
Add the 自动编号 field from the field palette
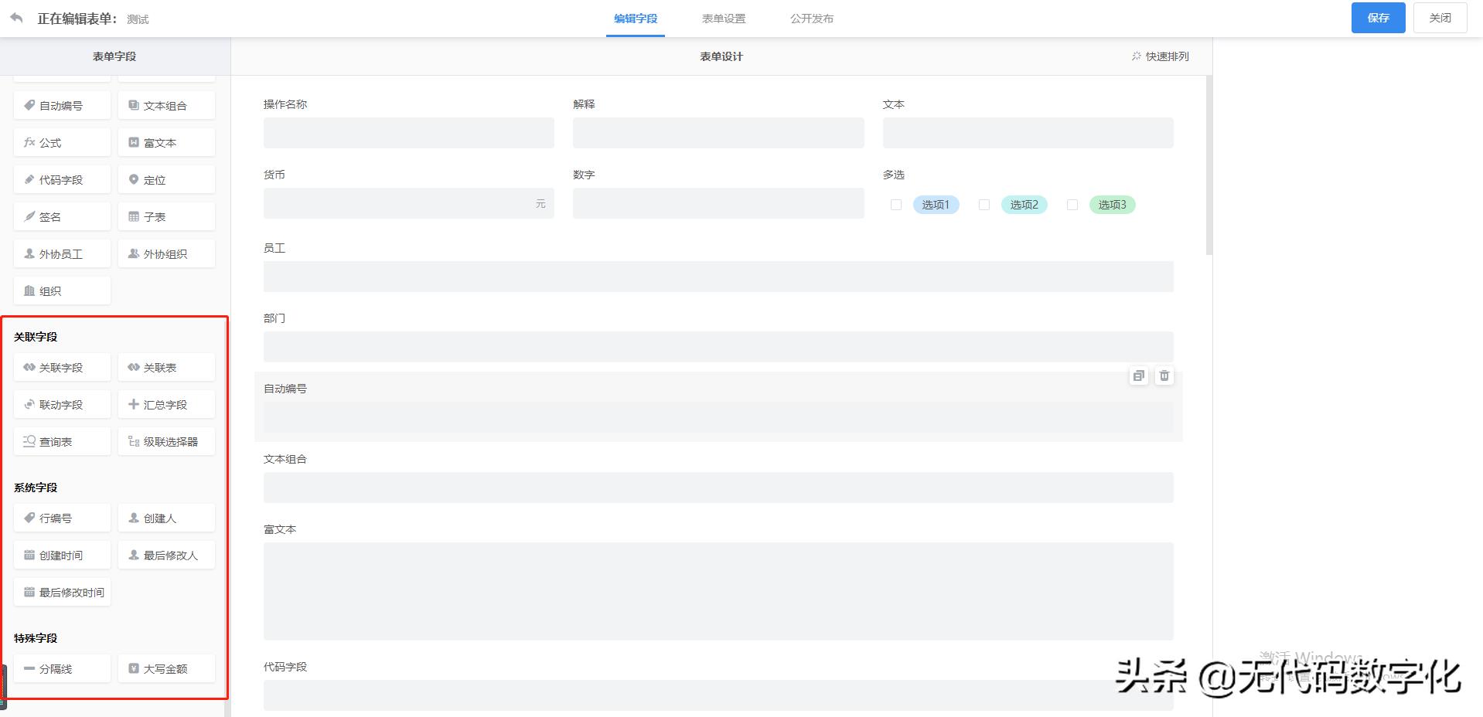point(62,106)
